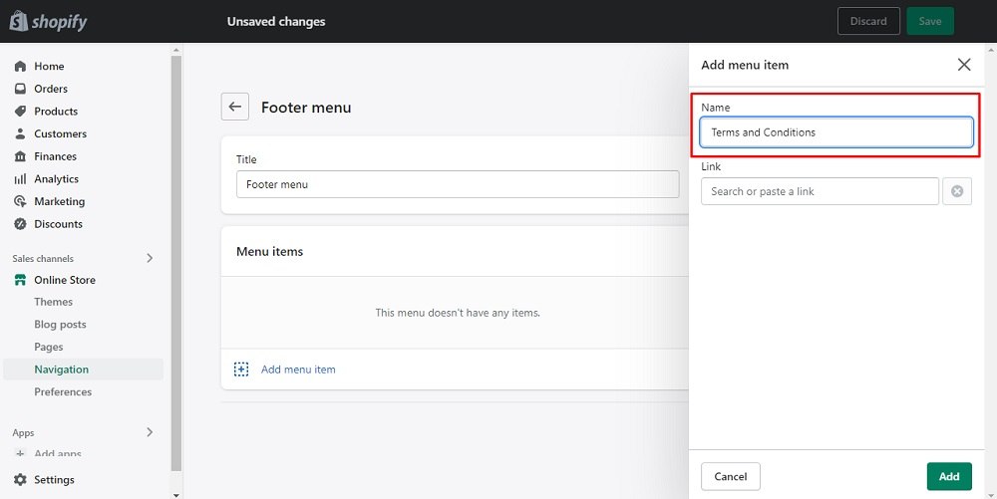Click the Customers person icon
Image resolution: width=997 pixels, height=499 pixels.
coord(20,133)
